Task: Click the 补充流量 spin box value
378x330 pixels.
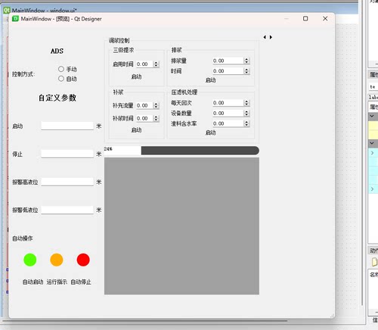Action: [144, 105]
